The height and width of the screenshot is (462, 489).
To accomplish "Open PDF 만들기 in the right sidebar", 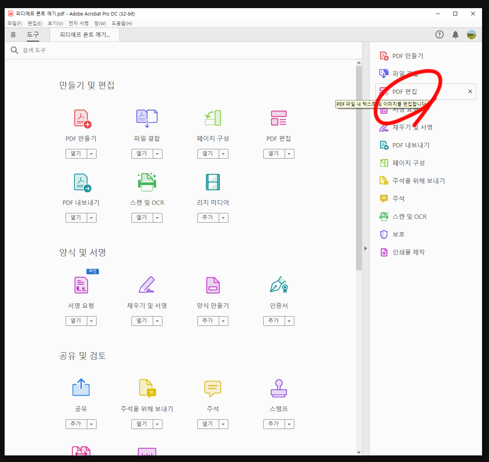I will coord(401,56).
